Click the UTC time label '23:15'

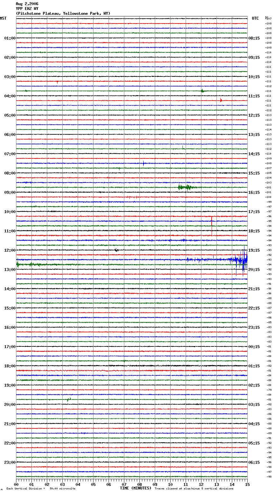click(254, 327)
